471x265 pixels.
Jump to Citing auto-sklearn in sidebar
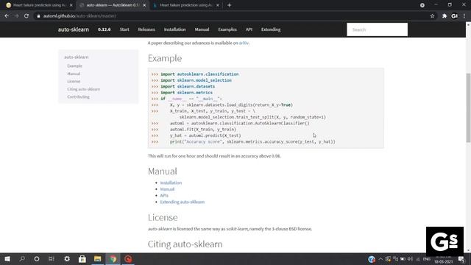pyautogui.click(x=83, y=89)
